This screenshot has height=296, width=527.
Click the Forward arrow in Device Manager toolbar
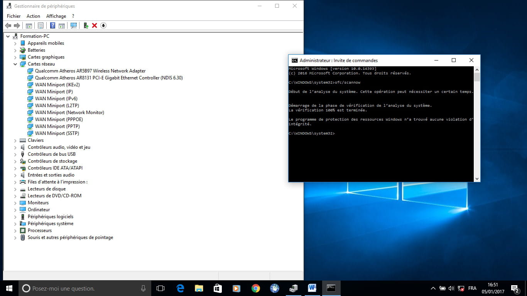click(x=17, y=25)
